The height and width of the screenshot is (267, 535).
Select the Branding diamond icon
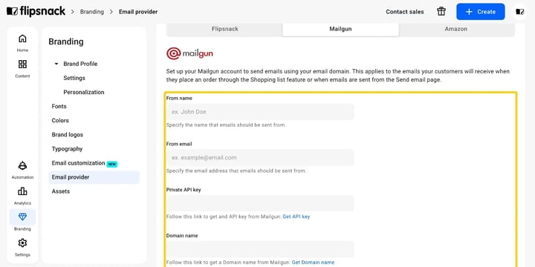(x=22, y=217)
